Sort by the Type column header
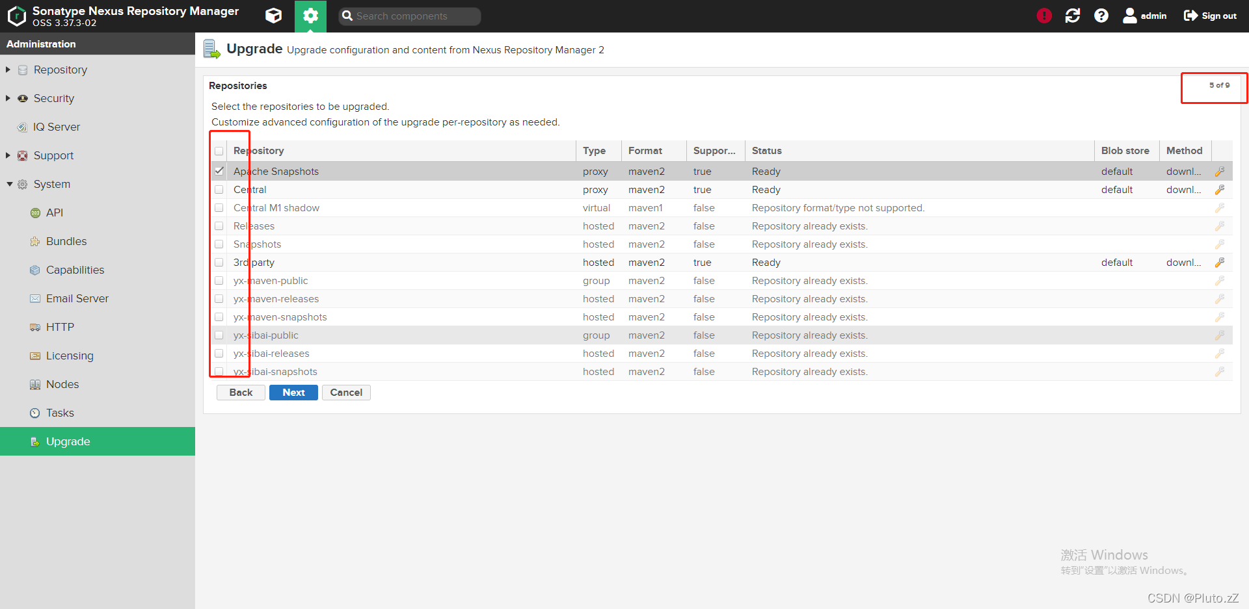This screenshot has height=609, width=1249. (598, 151)
